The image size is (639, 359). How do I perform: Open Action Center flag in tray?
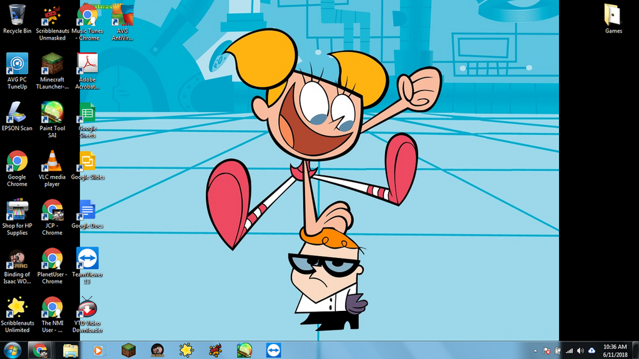[547, 351]
